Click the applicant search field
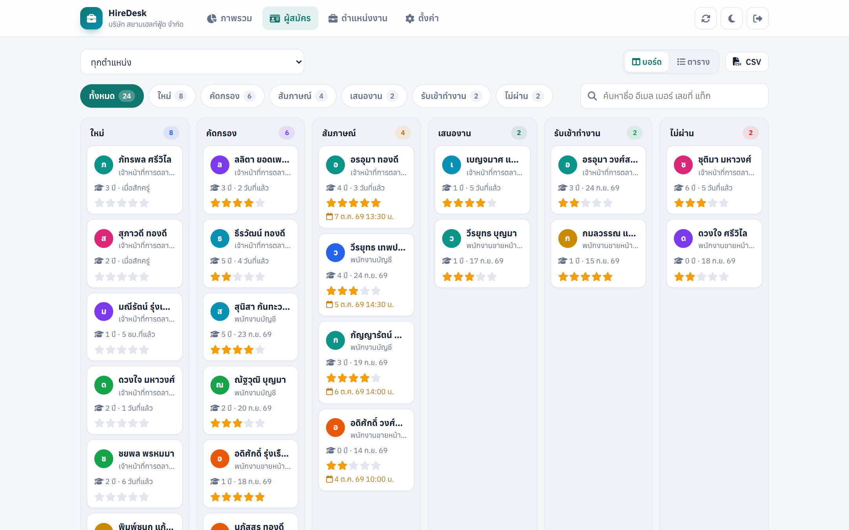 click(x=674, y=96)
